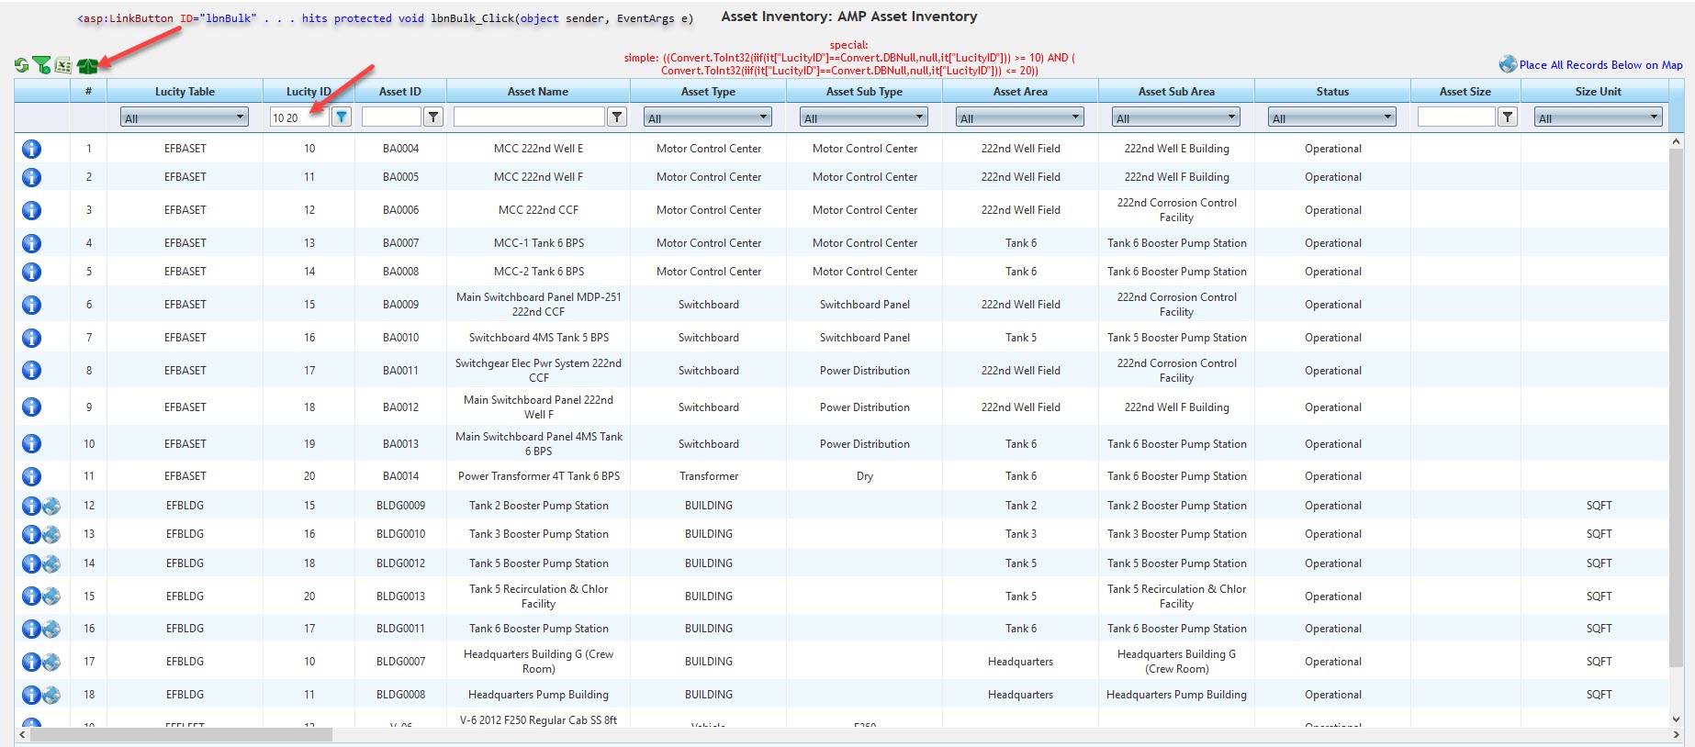Screen dimensions: 1695x747
Task: Click the globe map icon for BLDG0007
Action: coord(51,662)
